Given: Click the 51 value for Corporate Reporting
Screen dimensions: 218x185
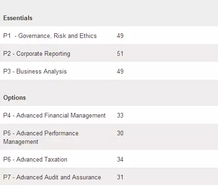Looking at the screenshot, I should tap(120, 53).
